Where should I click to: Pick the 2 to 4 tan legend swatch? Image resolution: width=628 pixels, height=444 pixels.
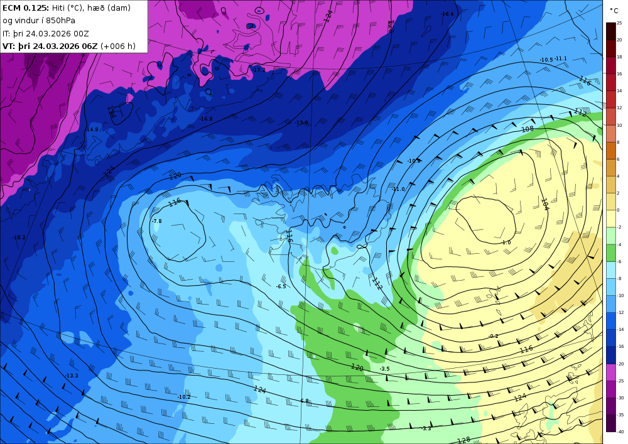pyautogui.click(x=611, y=185)
